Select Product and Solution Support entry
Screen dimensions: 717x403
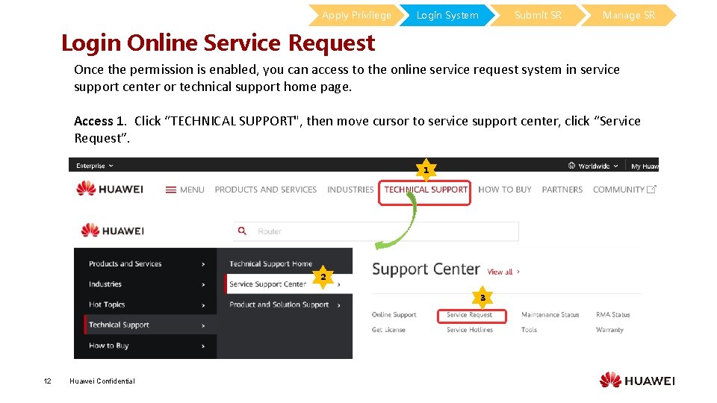coord(279,304)
